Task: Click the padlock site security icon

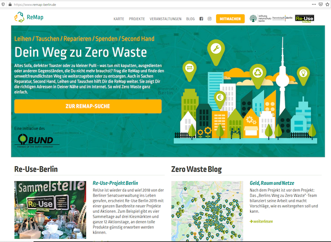Action: click(x=10, y=4)
